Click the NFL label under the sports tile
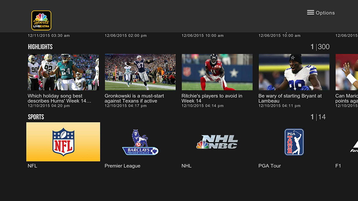The width and height of the screenshot is (358, 201). (x=33, y=166)
